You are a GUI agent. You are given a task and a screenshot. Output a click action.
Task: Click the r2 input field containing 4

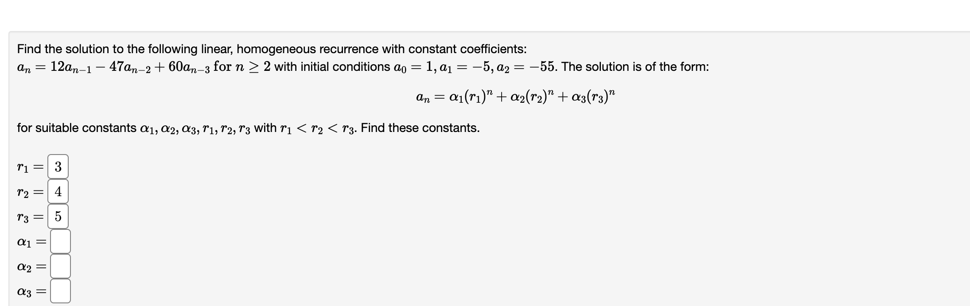(59, 192)
